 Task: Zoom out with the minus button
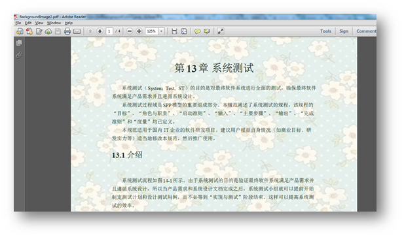[130, 31]
